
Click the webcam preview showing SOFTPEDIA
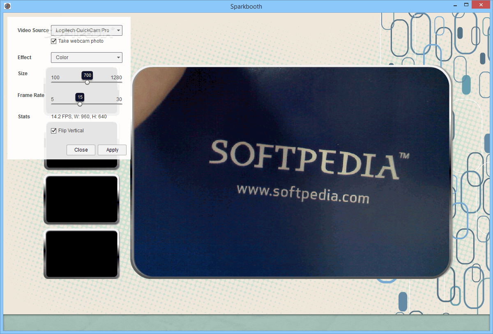pyautogui.click(x=291, y=172)
